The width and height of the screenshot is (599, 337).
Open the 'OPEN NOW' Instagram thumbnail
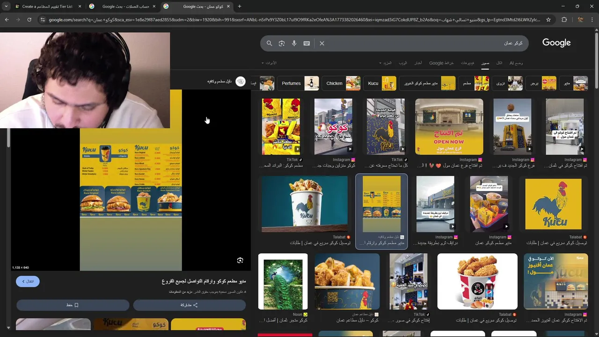[x=449, y=126]
